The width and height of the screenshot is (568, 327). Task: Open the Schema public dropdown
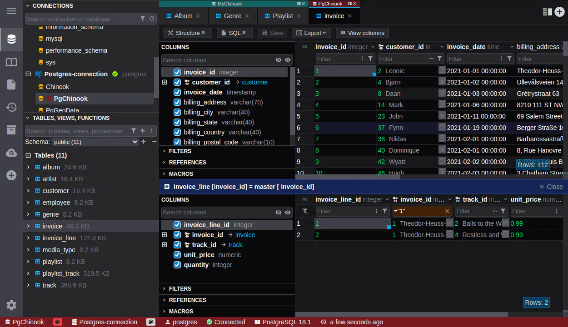pos(95,142)
